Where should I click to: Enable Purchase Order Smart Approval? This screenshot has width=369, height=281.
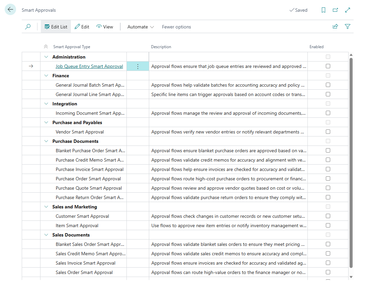point(328,178)
